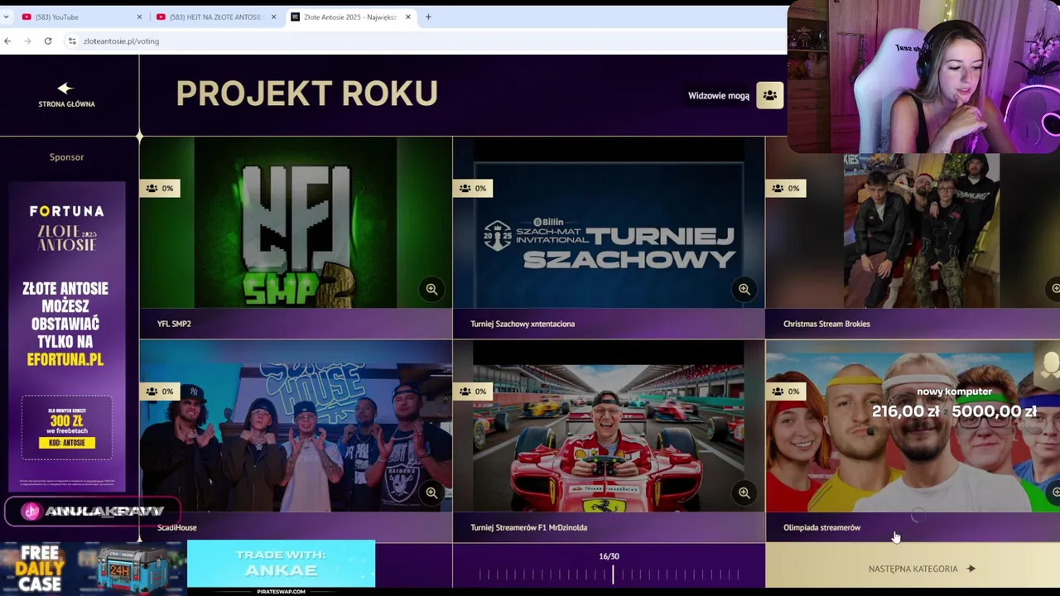Click the 0% badge on Christmas Stream Brokies
1060x596 pixels.
(x=785, y=188)
